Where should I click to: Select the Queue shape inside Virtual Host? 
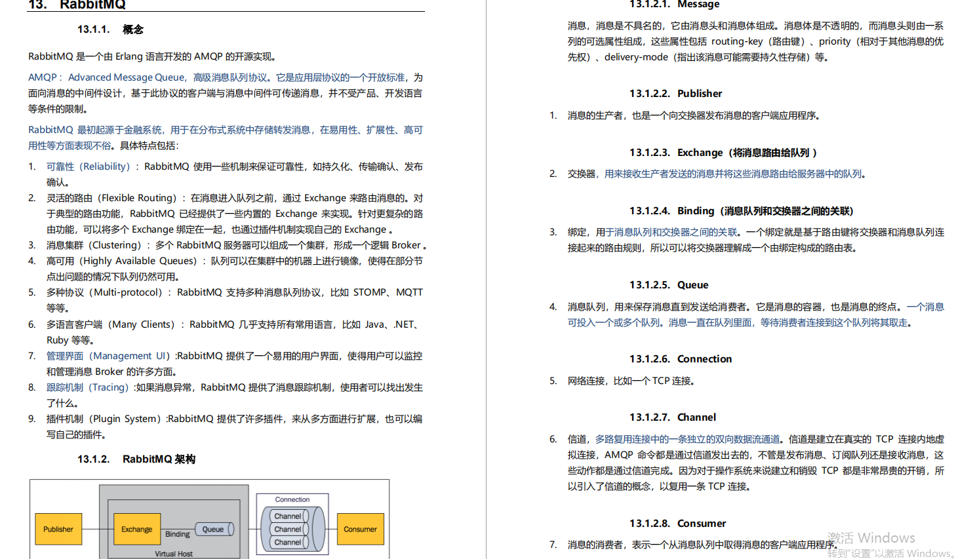coord(215,529)
